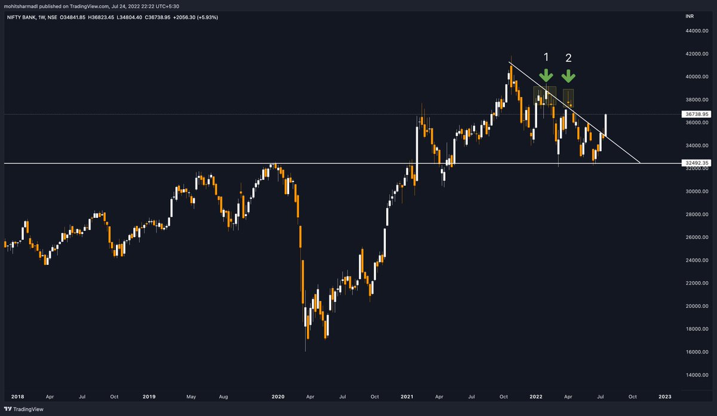Toggle the change percentage +5.93% display

pyautogui.click(x=208, y=18)
